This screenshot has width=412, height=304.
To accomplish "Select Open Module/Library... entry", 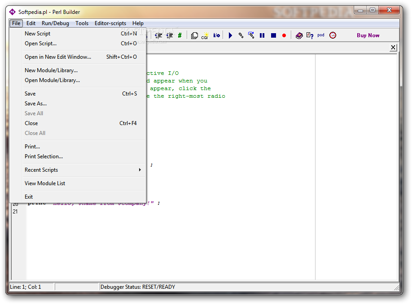I will click(x=84, y=80).
